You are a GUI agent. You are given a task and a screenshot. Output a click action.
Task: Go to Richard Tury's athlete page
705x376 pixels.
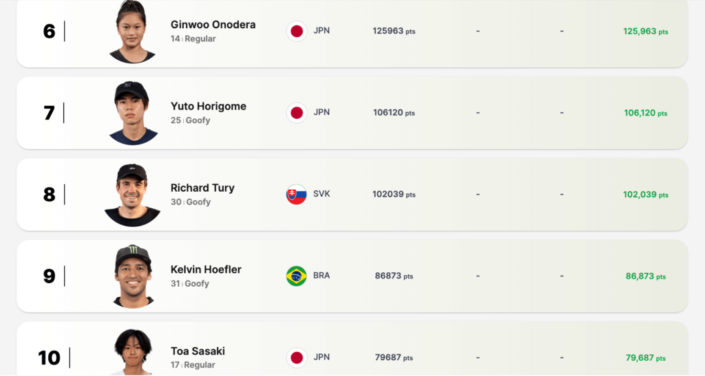(x=202, y=188)
